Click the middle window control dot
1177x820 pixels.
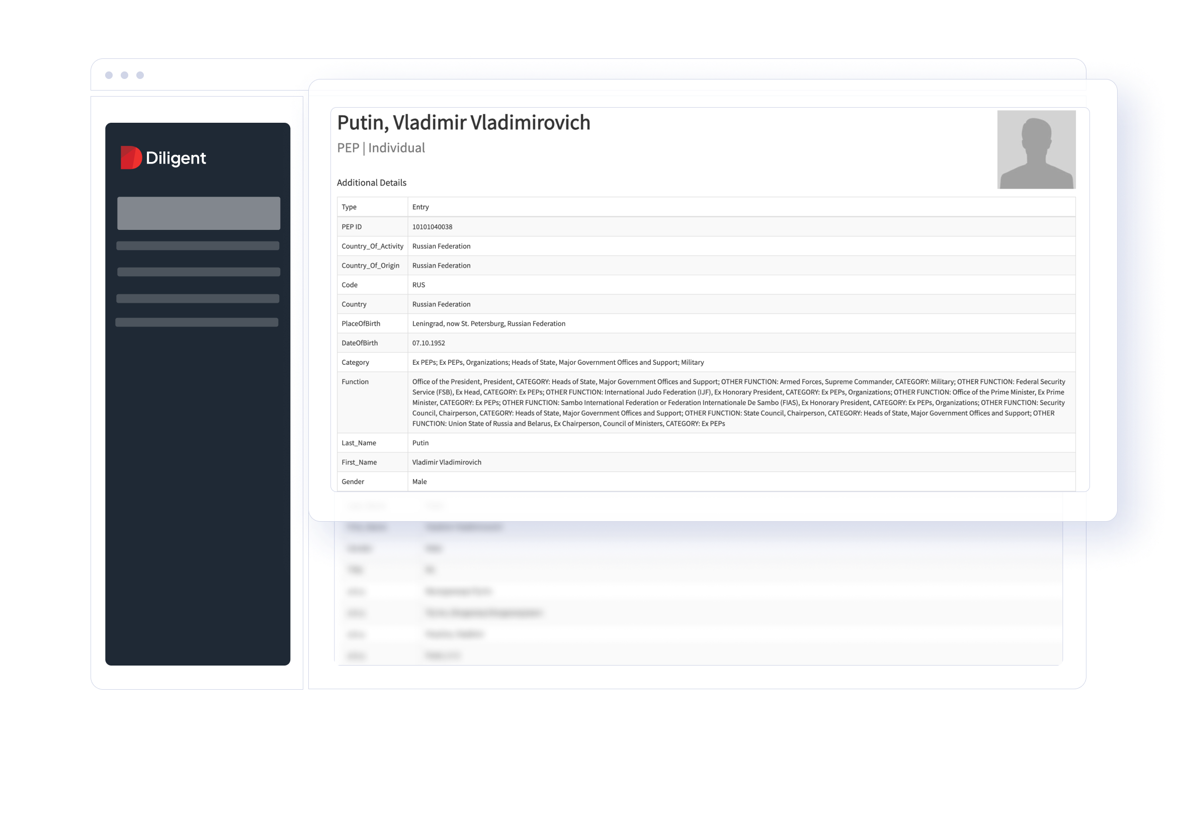[125, 75]
